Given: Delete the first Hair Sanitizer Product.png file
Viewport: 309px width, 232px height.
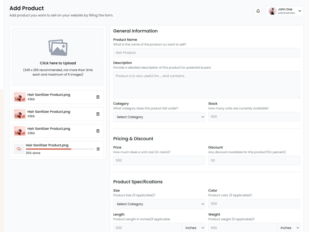Looking at the screenshot, I should pyautogui.click(x=98, y=97).
